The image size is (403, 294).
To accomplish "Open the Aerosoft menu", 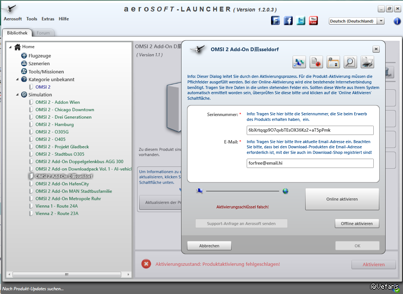I will pos(13,19).
